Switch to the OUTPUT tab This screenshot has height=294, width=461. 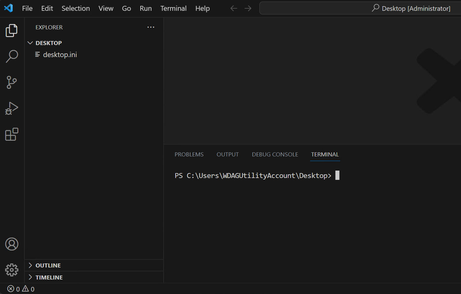point(228,154)
